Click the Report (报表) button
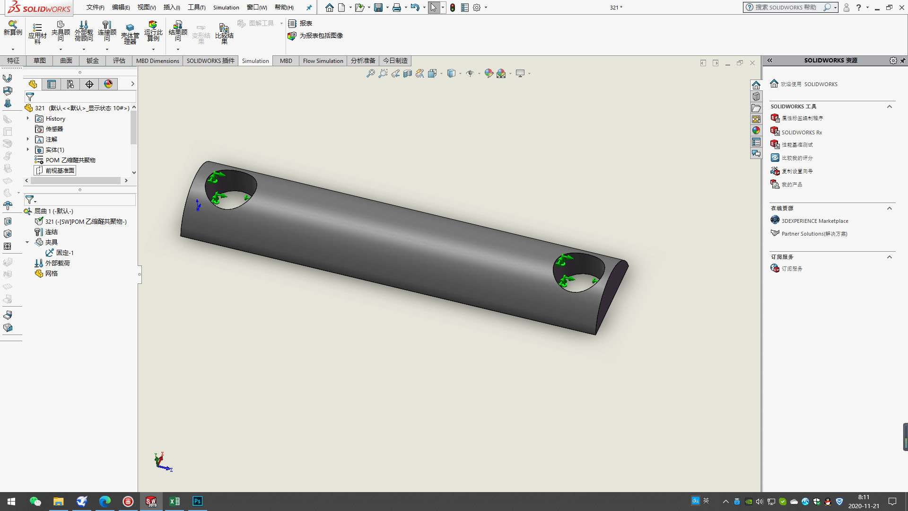This screenshot has width=908, height=511. coord(300,23)
